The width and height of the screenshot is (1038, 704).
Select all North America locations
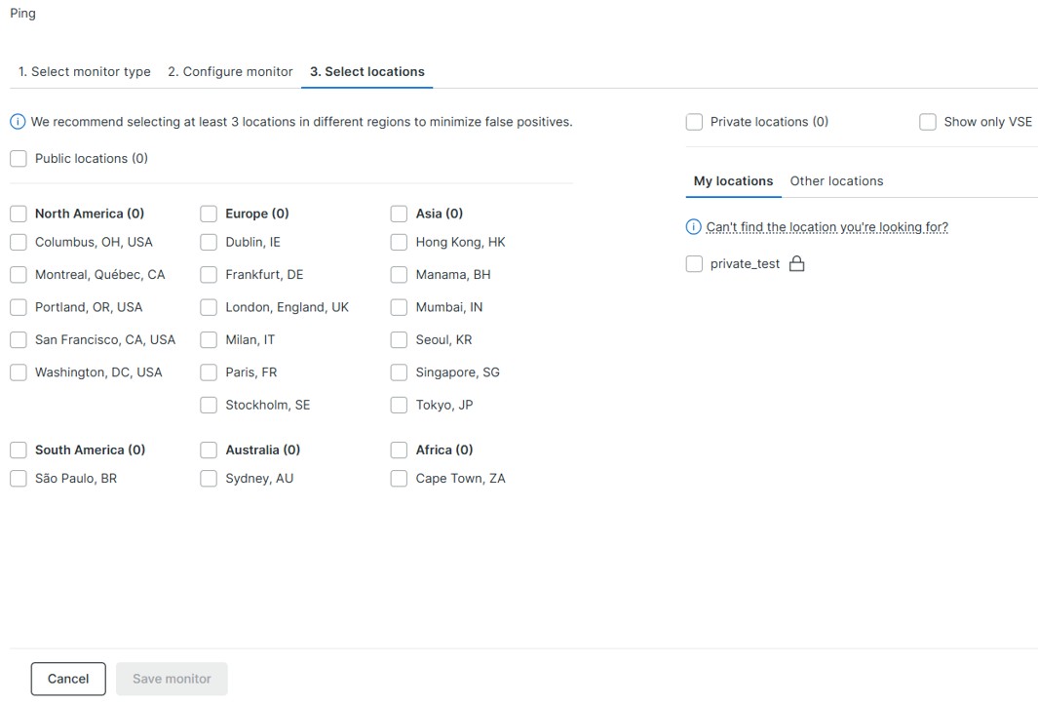tap(19, 214)
